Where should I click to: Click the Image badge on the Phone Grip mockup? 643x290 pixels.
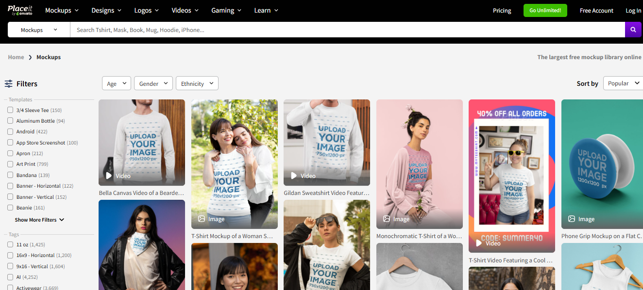(x=581, y=219)
